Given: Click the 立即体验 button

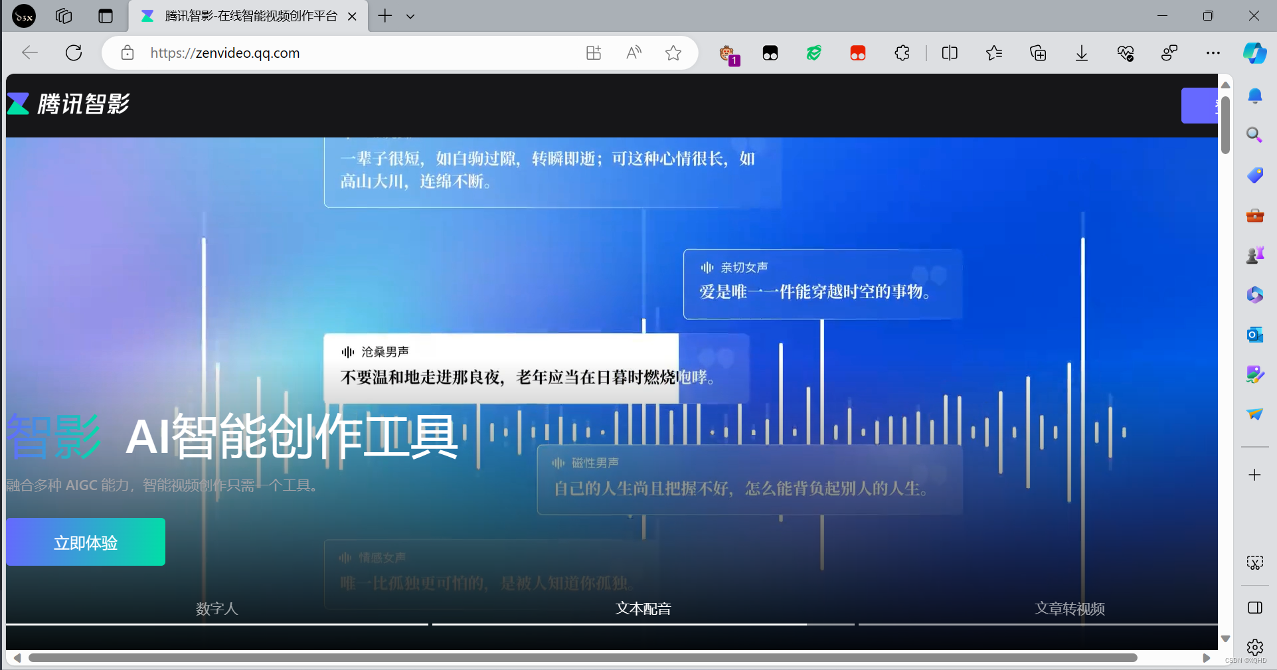Looking at the screenshot, I should point(86,543).
